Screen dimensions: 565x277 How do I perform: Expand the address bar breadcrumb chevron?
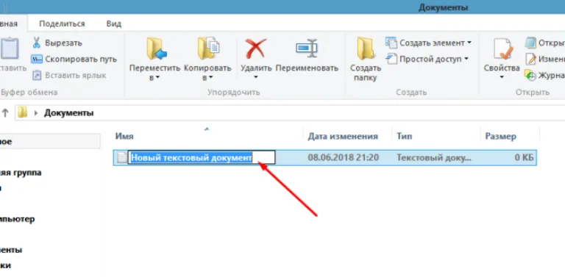click(35, 113)
